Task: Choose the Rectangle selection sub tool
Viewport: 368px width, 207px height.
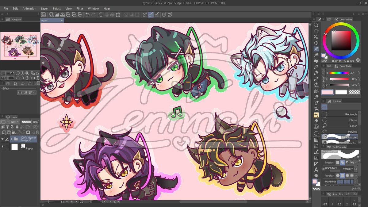Action: coord(340,114)
